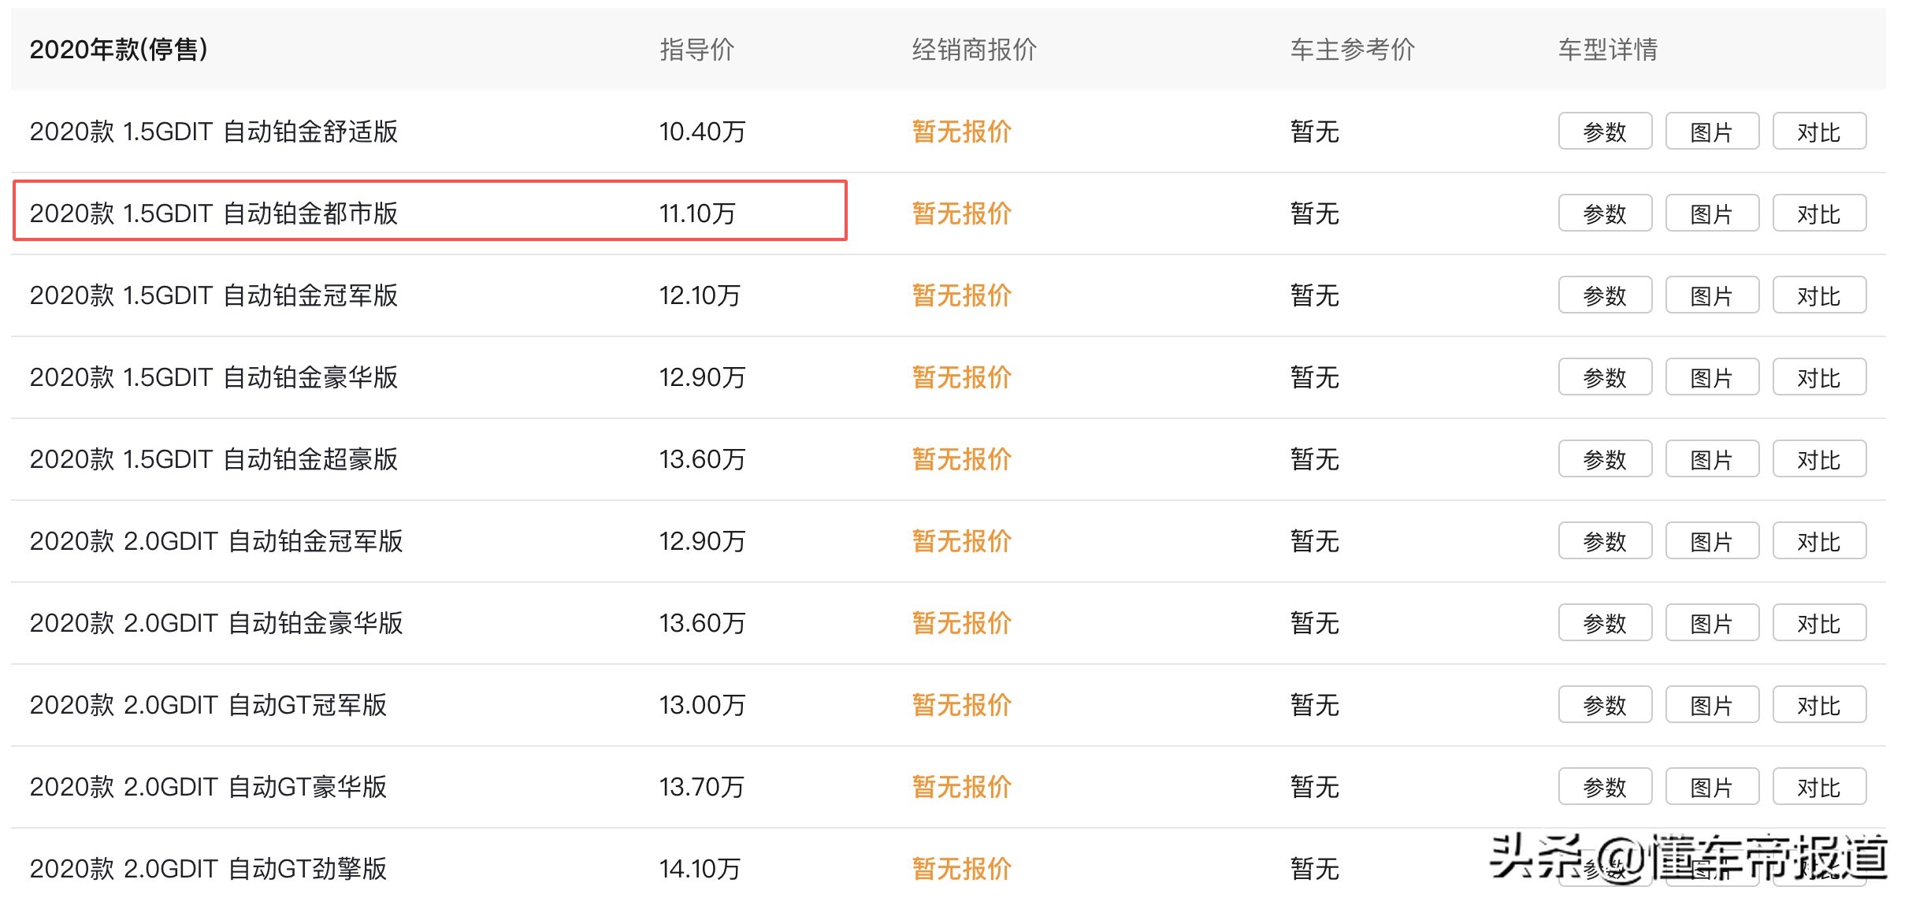This screenshot has width=1916, height=909.
Task: Click 图片 for 1.5GDIT 自动铂金都市版
Action: tap(1711, 213)
